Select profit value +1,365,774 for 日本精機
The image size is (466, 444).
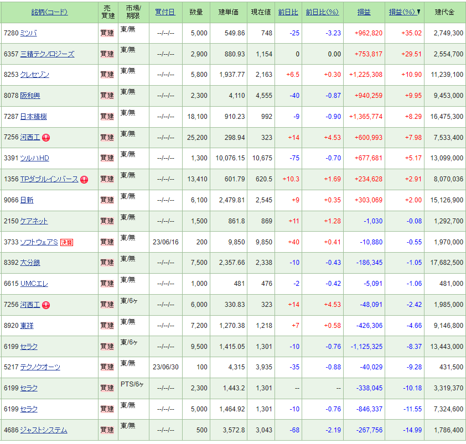coord(365,117)
